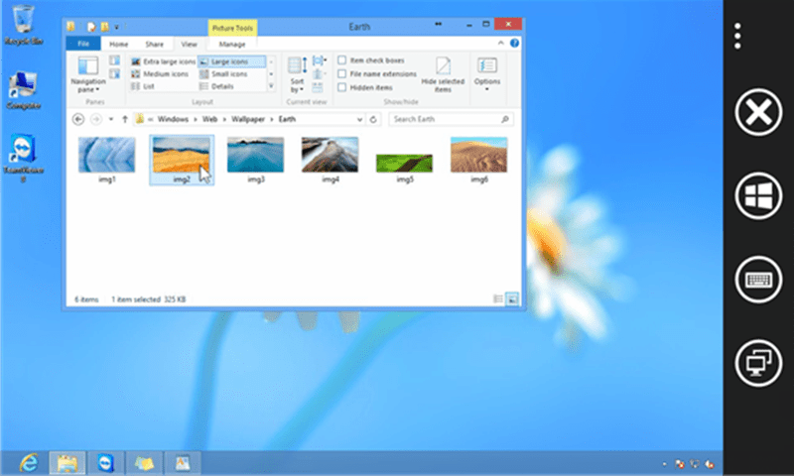Click the Back navigation arrow

[x=78, y=119]
